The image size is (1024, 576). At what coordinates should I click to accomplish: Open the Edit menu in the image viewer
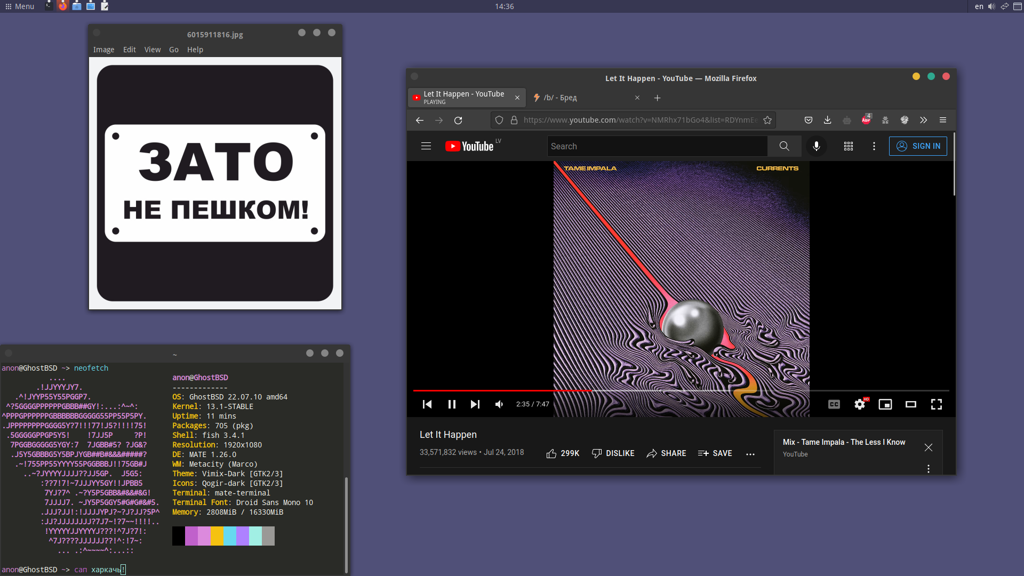click(130, 50)
